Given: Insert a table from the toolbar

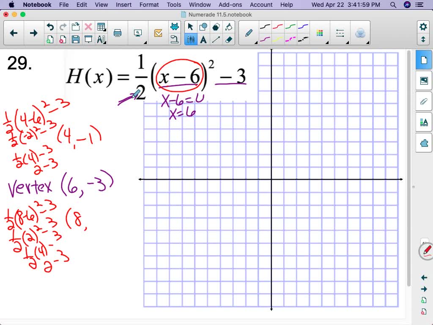Looking at the screenshot, I should 102,26.
